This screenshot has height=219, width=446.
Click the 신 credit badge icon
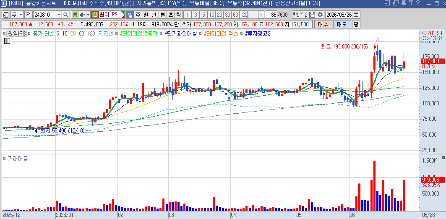point(95,15)
